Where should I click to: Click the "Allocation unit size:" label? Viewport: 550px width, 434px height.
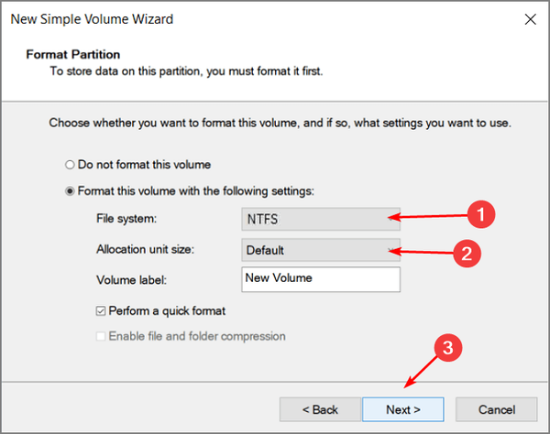[147, 249]
